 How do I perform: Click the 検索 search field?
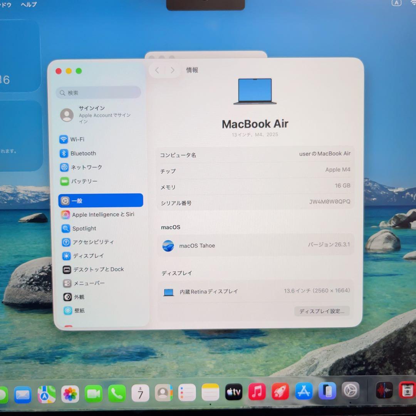(98, 93)
